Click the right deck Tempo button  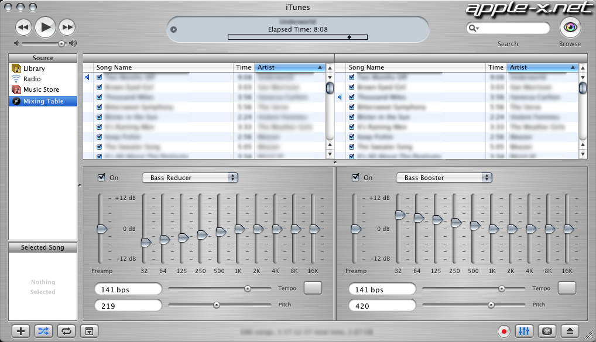pyautogui.click(x=567, y=288)
